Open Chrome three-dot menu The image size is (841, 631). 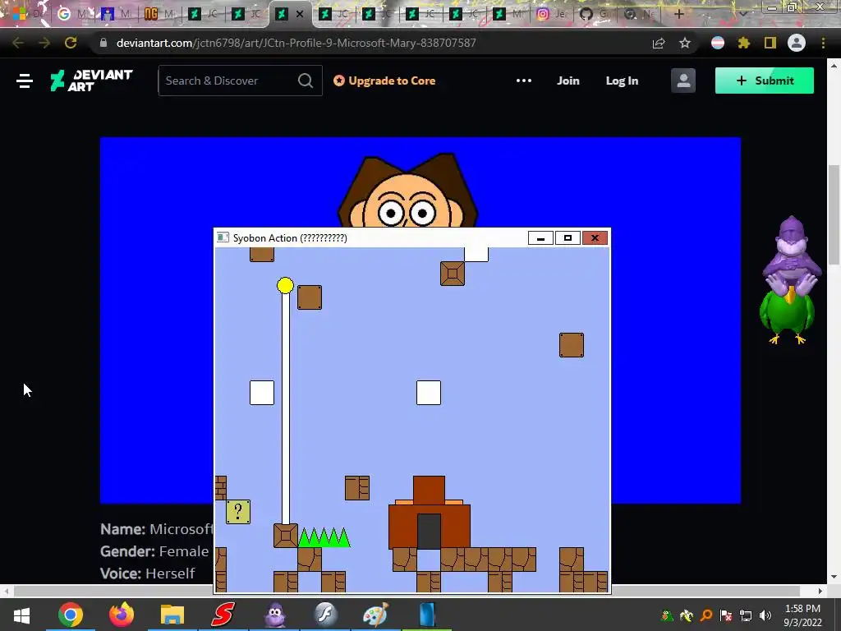point(823,43)
